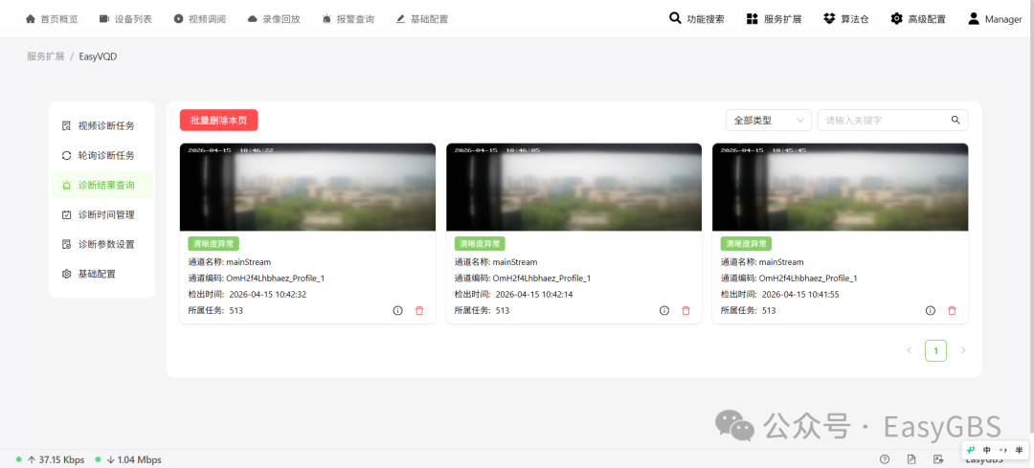The width and height of the screenshot is (1034, 468).
Task: Open 基础配置 in the left sidebar
Action: point(101,275)
